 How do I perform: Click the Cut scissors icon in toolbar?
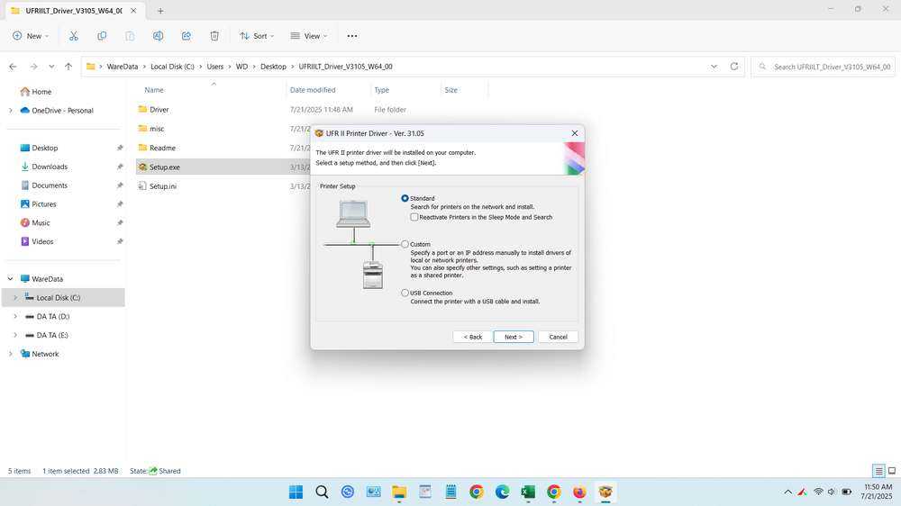coord(74,36)
